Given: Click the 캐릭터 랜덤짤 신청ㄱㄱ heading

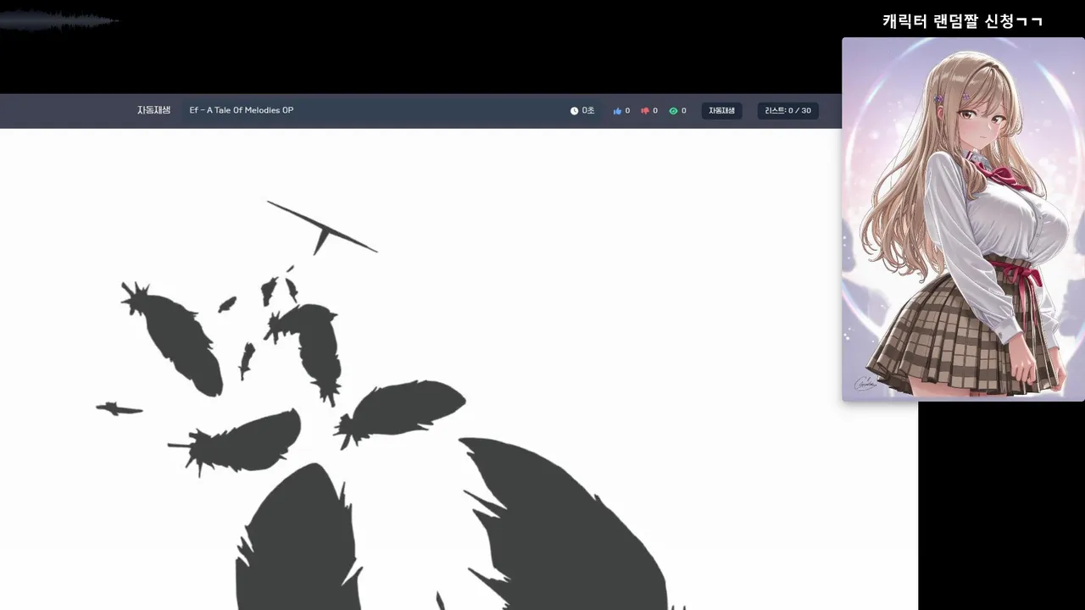Looking at the screenshot, I should coord(962,21).
